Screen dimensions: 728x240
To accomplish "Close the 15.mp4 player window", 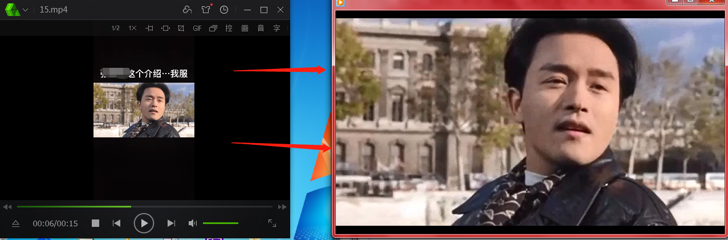I will (280, 10).
